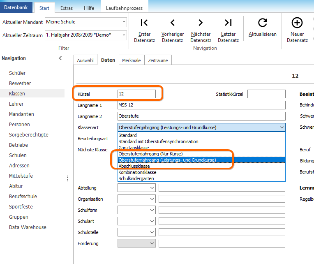The height and width of the screenshot is (264, 314).
Task: Click the Organisation description text field
Action: click(x=222, y=199)
